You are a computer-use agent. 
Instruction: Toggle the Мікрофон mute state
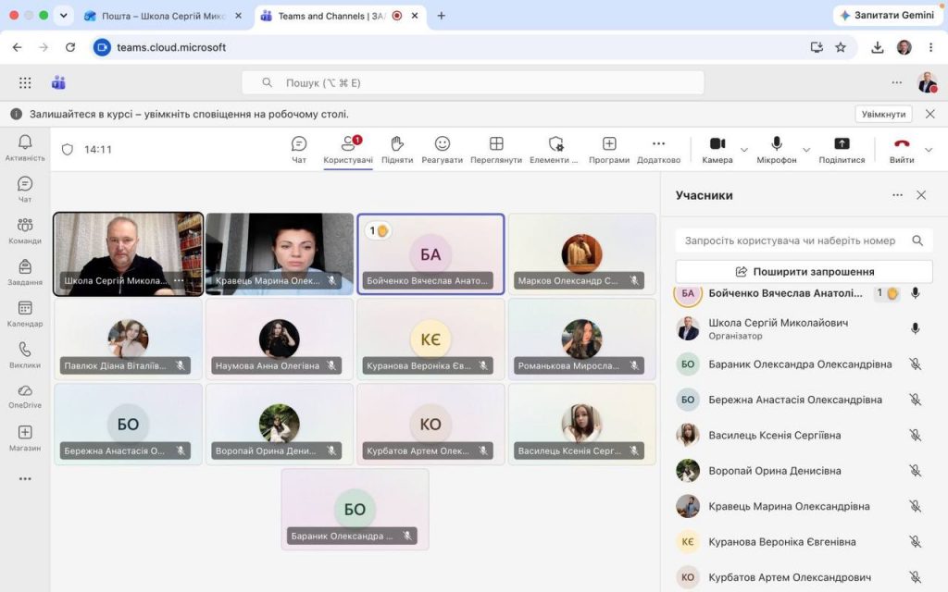777,150
